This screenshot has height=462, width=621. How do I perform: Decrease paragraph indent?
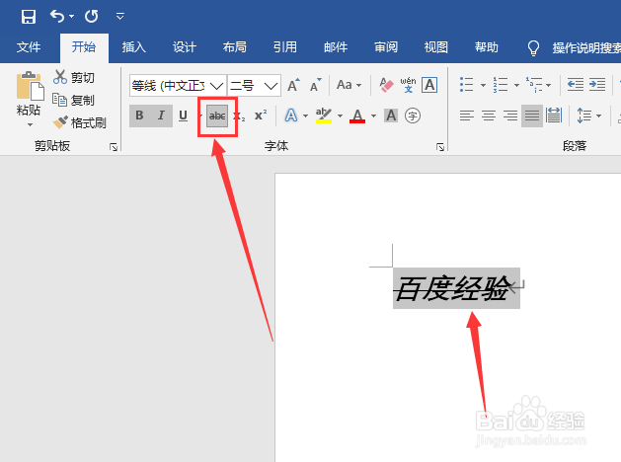coord(575,85)
